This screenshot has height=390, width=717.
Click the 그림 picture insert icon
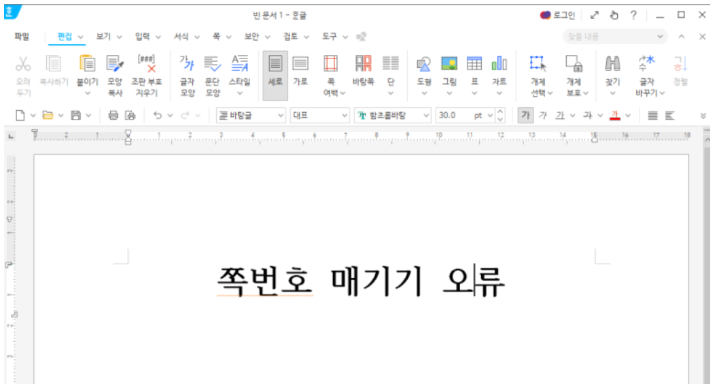(x=449, y=65)
